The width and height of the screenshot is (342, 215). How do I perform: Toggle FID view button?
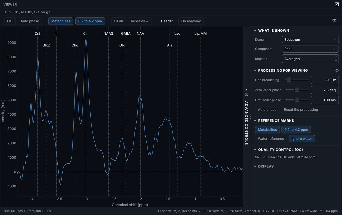click(x=10, y=21)
